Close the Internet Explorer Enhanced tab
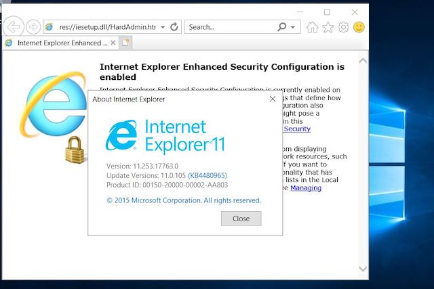Screen dimensions: 434x289 point(113,43)
